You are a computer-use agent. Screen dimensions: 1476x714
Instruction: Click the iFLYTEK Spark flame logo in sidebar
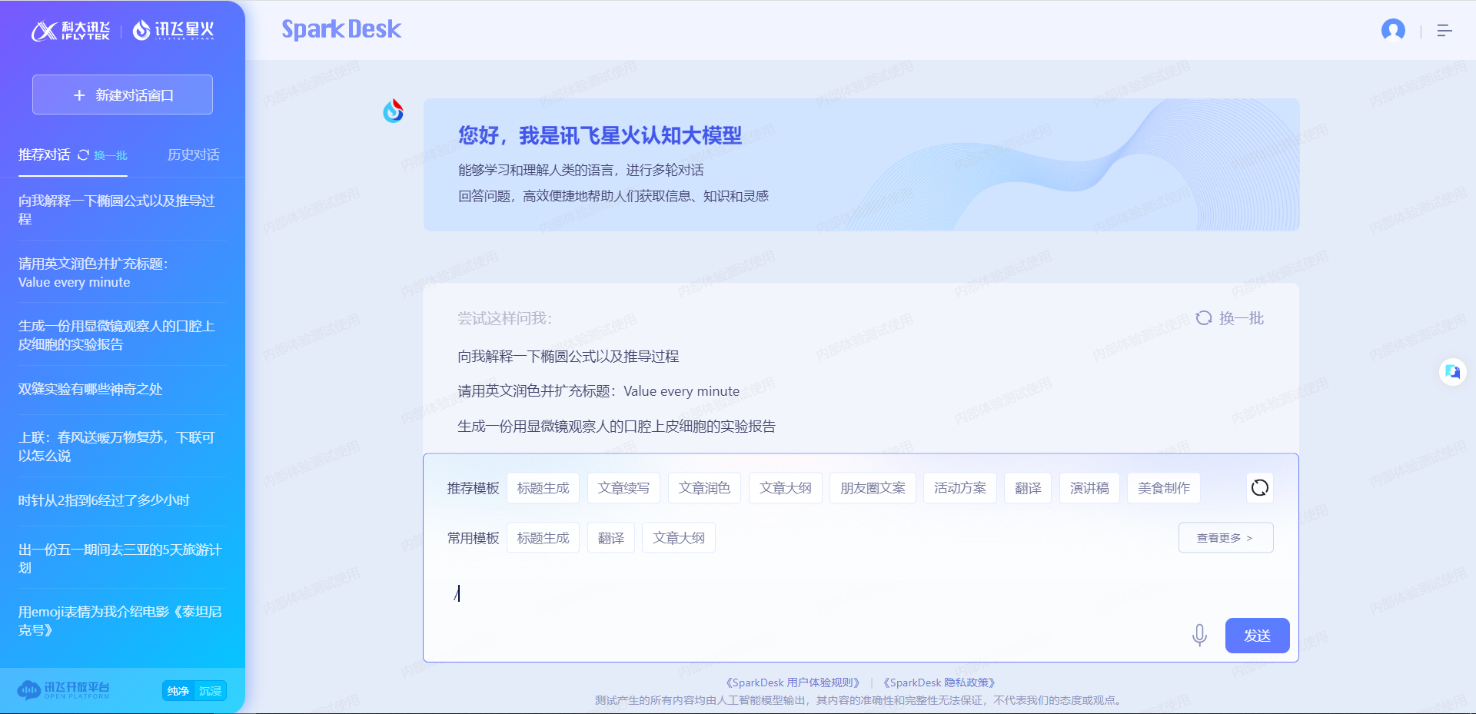(x=173, y=31)
